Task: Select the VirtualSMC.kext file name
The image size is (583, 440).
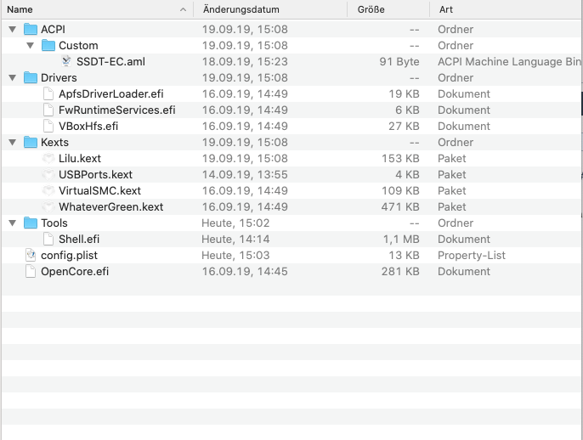Action: pos(99,190)
